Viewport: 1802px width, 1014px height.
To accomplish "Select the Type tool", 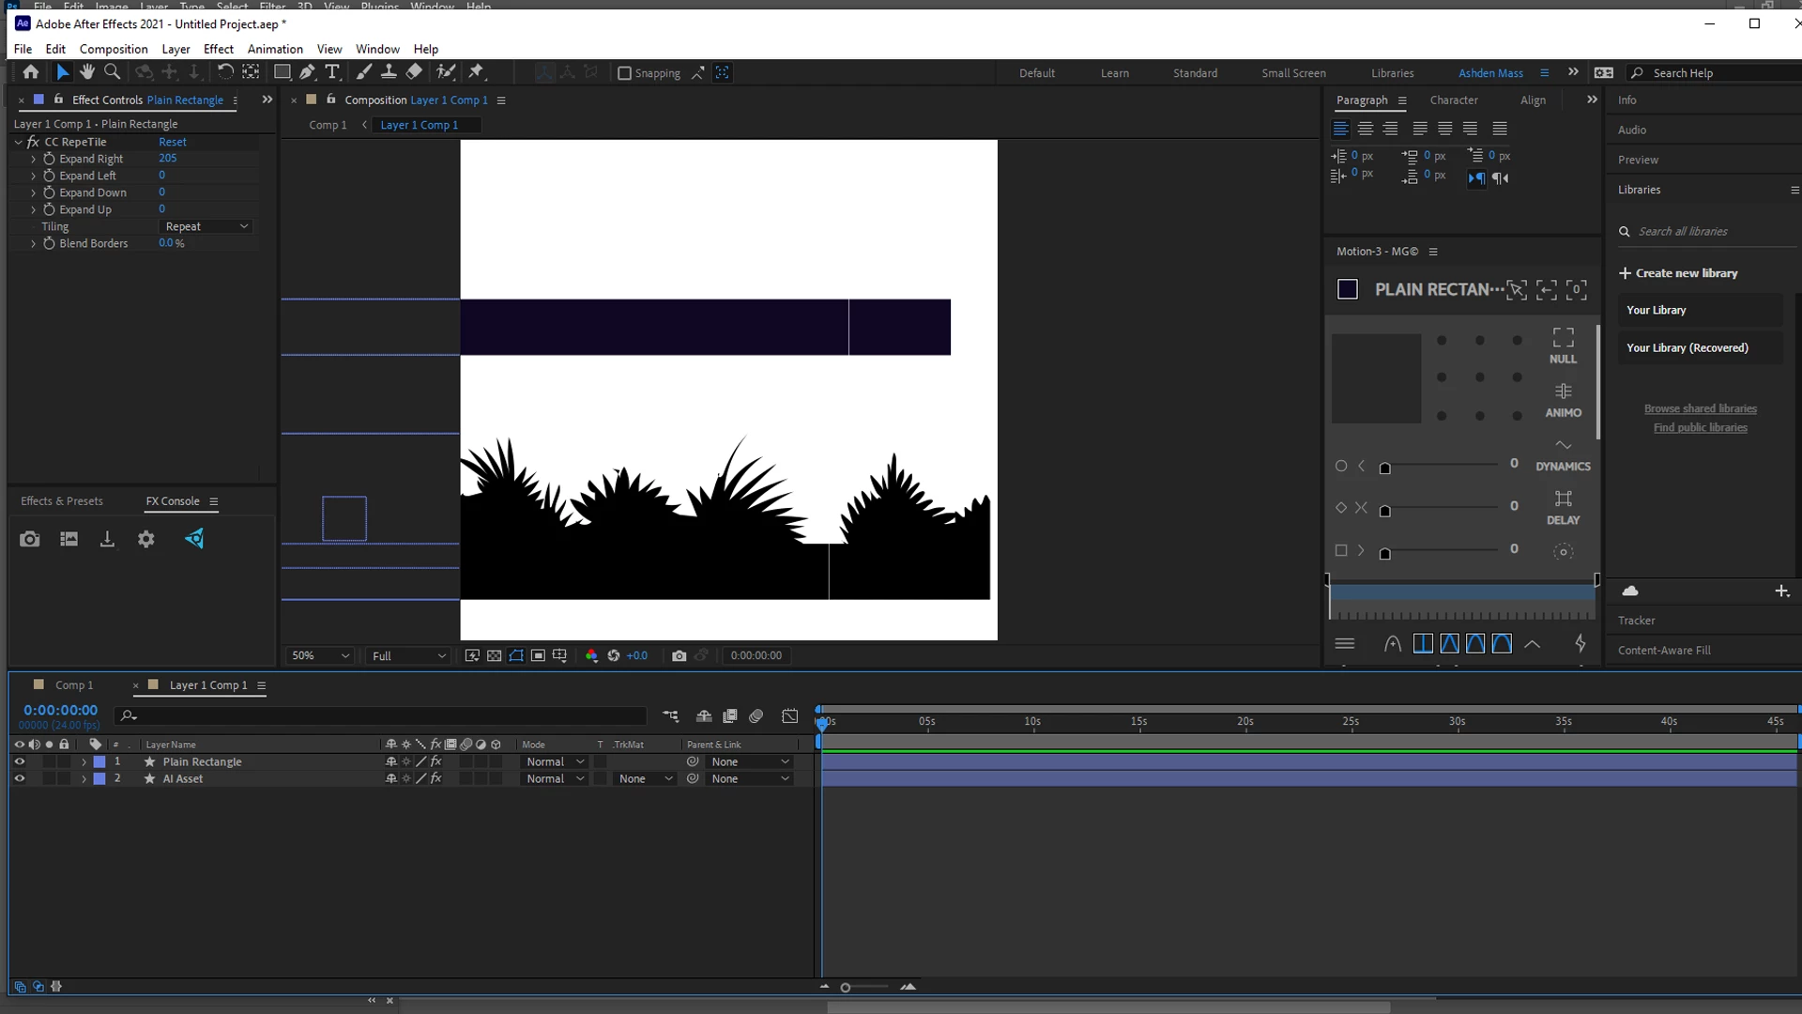I will click(x=332, y=72).
